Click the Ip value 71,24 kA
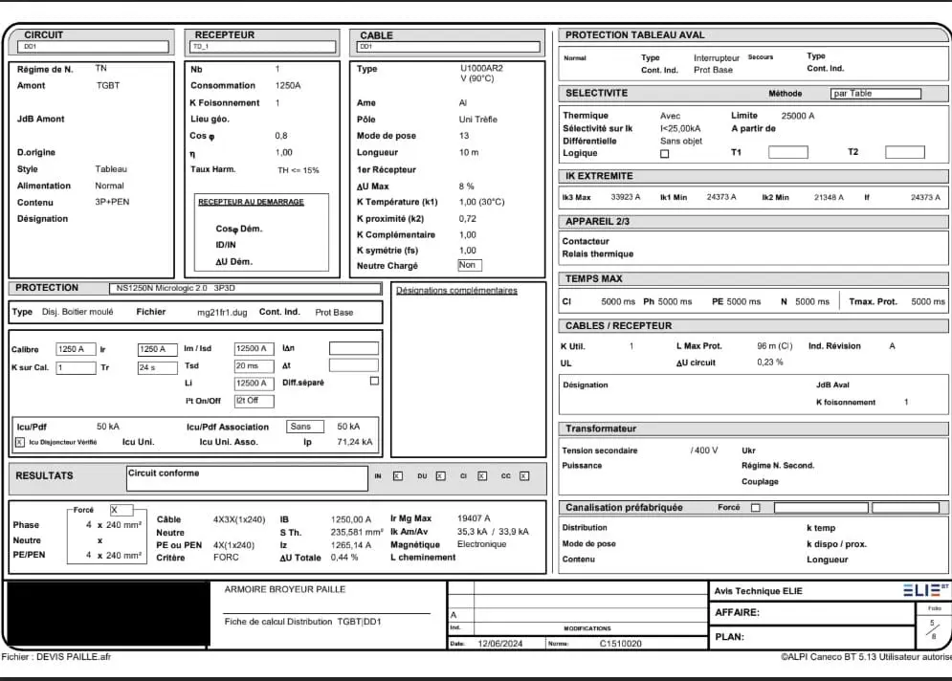Image resolution: width=952 pixels, height=681 pixels. [x=355, y=443]
